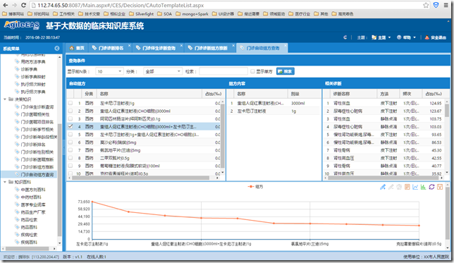This screenshot has height=263, width=454.
Task: Open 药品生产厂家 in sidebar
Action: [x=33, y=212]
